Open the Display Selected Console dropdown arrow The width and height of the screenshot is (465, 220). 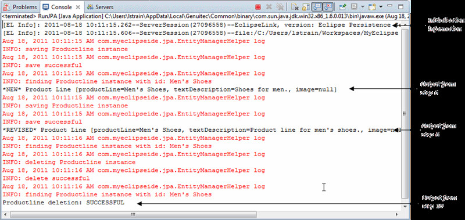(362, 7)
